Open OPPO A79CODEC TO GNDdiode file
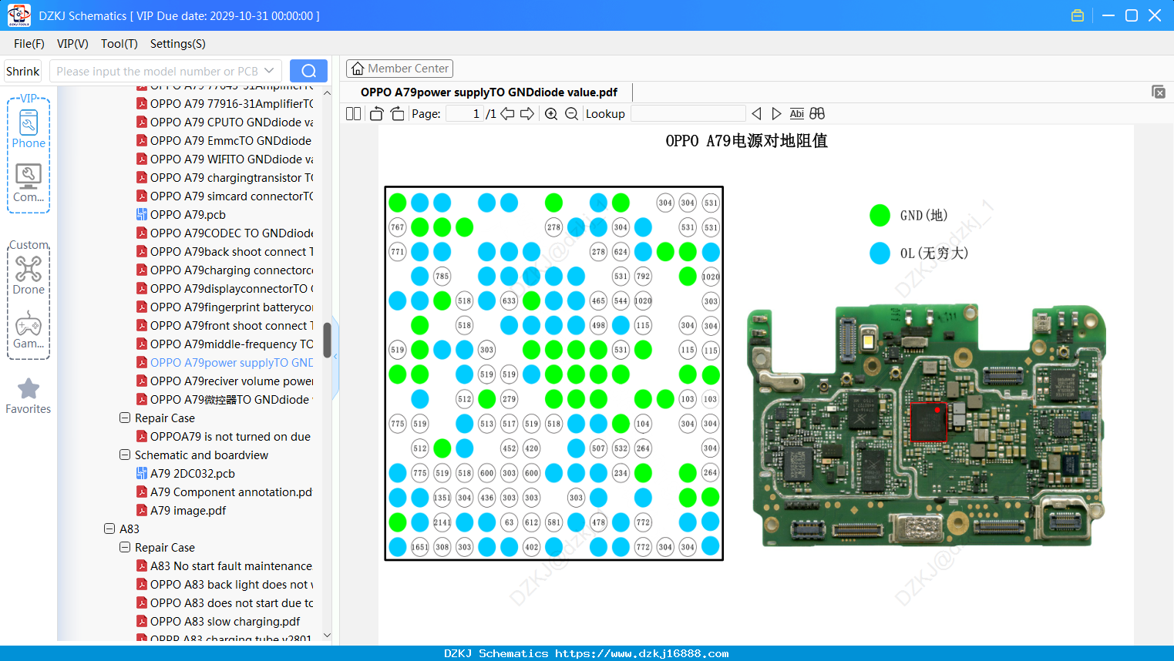 pyautogui.click(x=225, y=233)
